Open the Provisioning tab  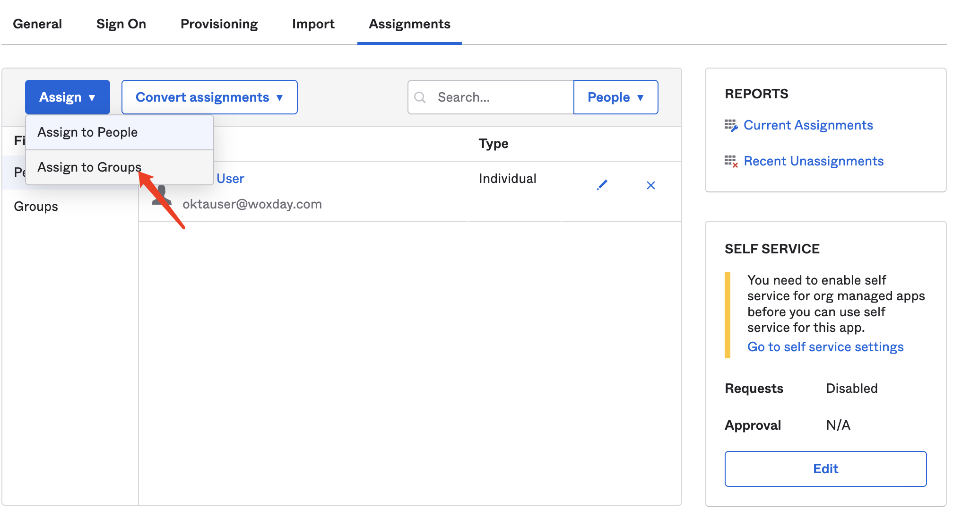click(x=219, y=24)
